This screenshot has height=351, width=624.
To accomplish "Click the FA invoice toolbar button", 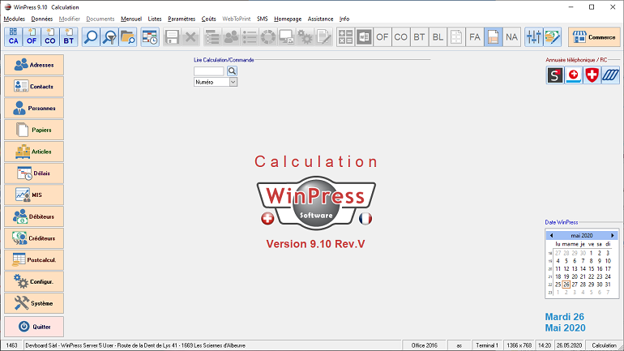I will [475, 37].
